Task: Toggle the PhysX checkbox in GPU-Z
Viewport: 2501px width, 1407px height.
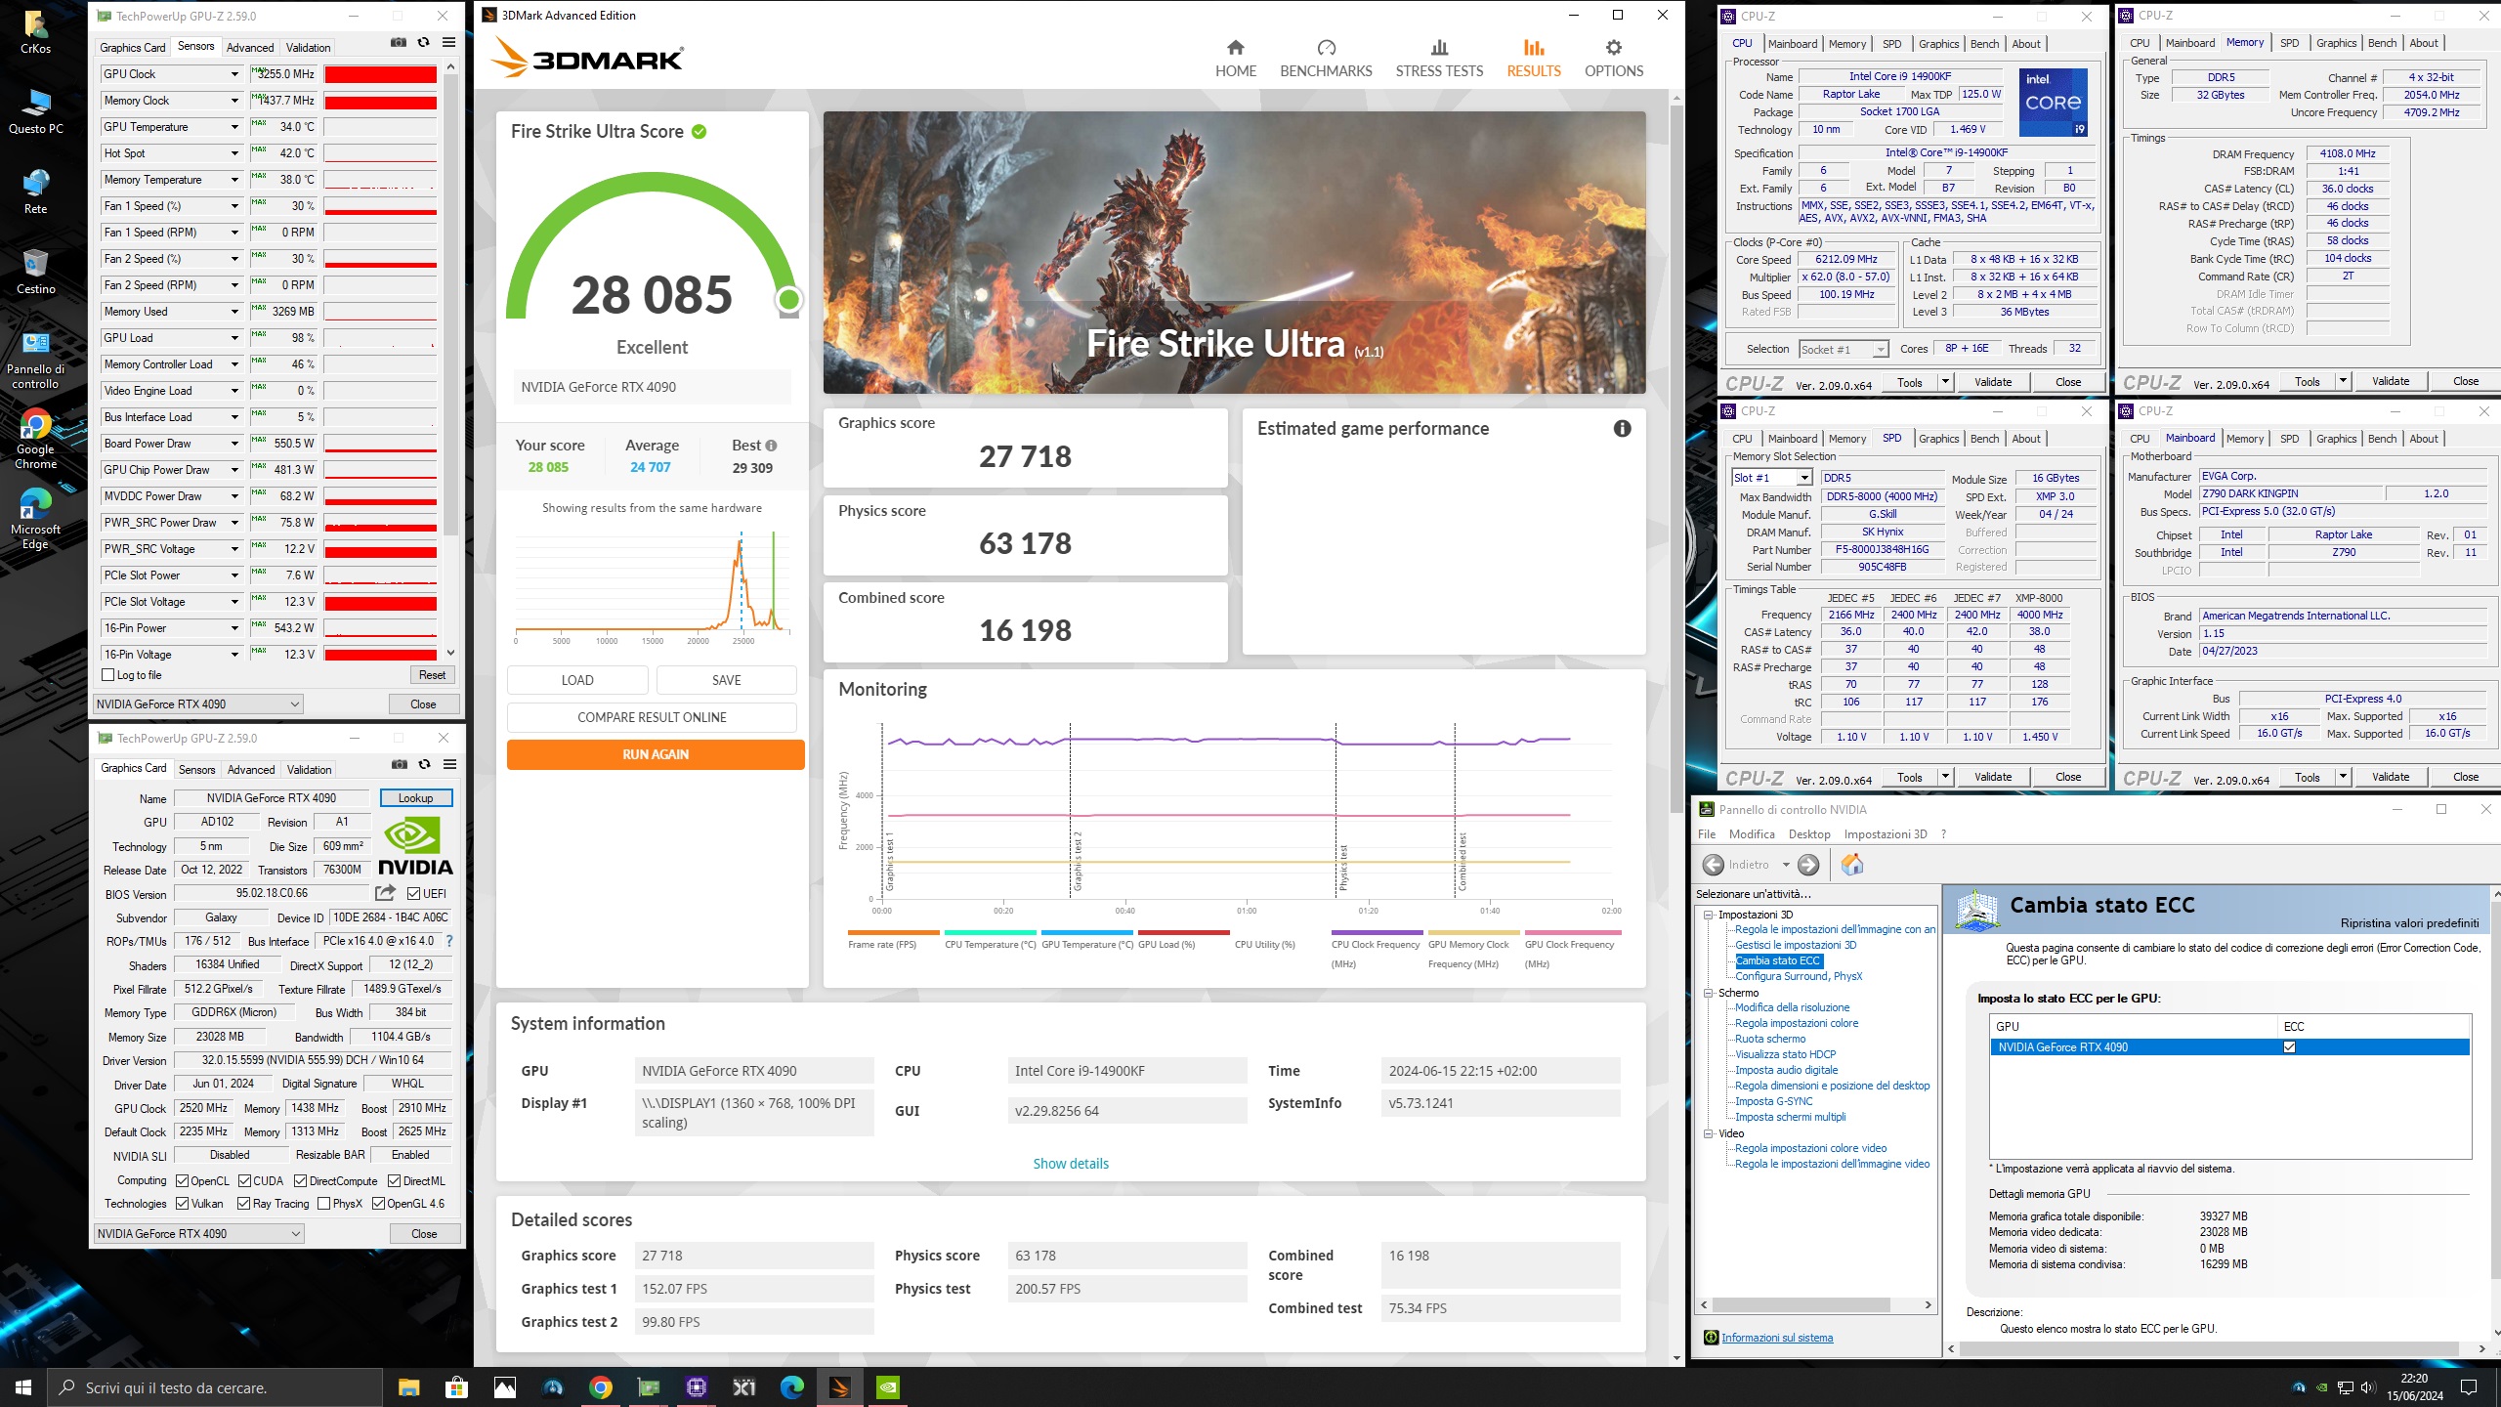Action: [323, 1204]
